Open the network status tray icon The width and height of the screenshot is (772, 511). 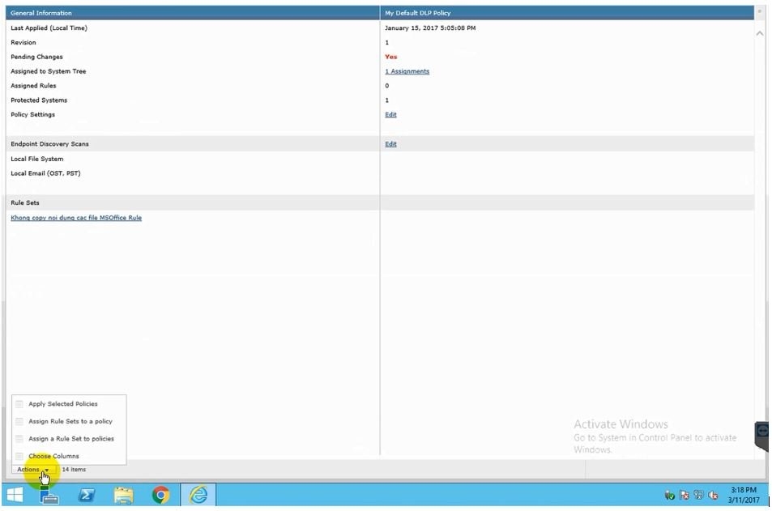(699, 495)
